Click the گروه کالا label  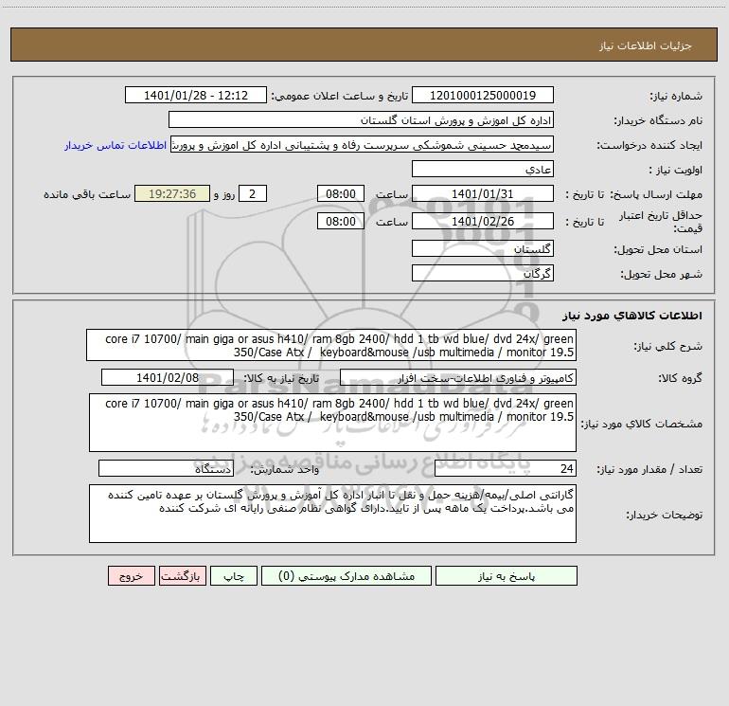click(681, 378)
